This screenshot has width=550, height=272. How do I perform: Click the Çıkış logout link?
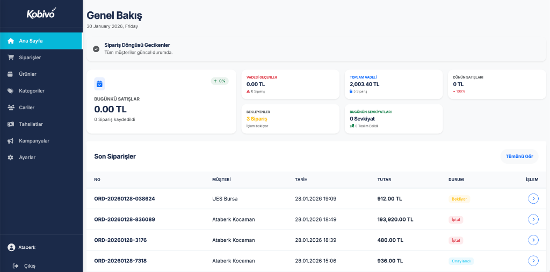point(30,266)
